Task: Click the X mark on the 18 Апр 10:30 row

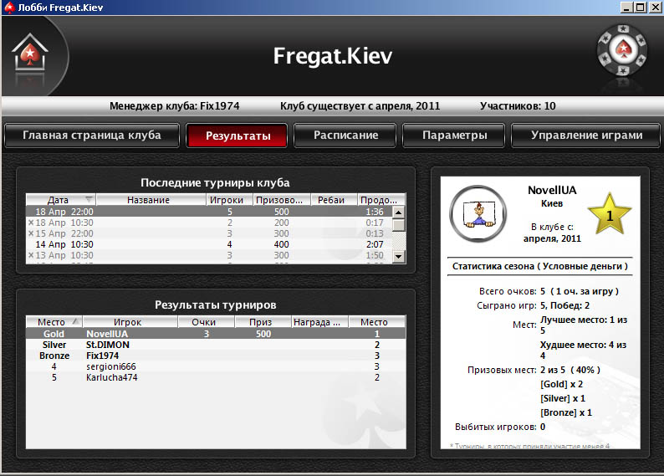Action: [31, 223]
